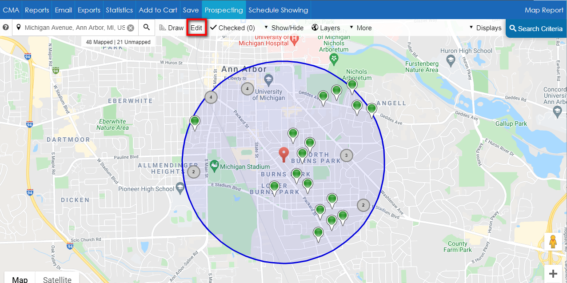Open the Checked (0) dropdown

click(232, 28)
